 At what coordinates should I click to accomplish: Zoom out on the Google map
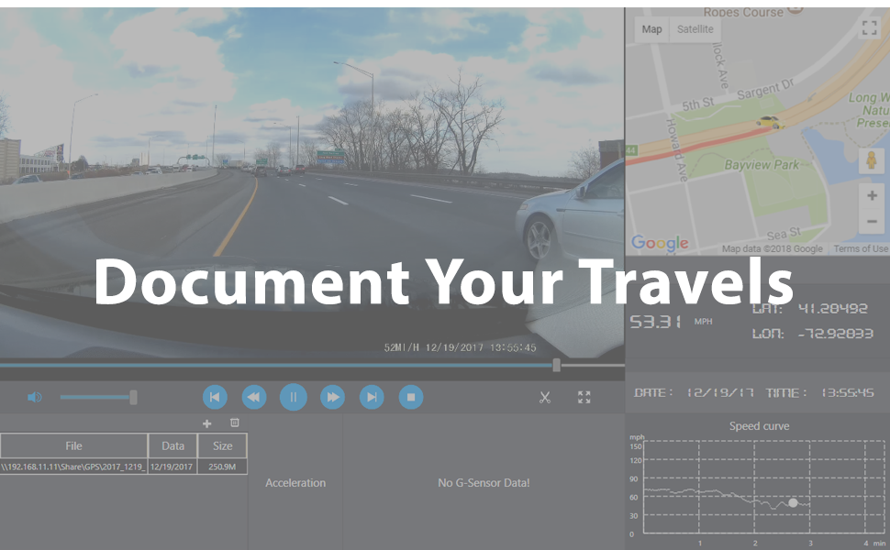click(871, 222)
